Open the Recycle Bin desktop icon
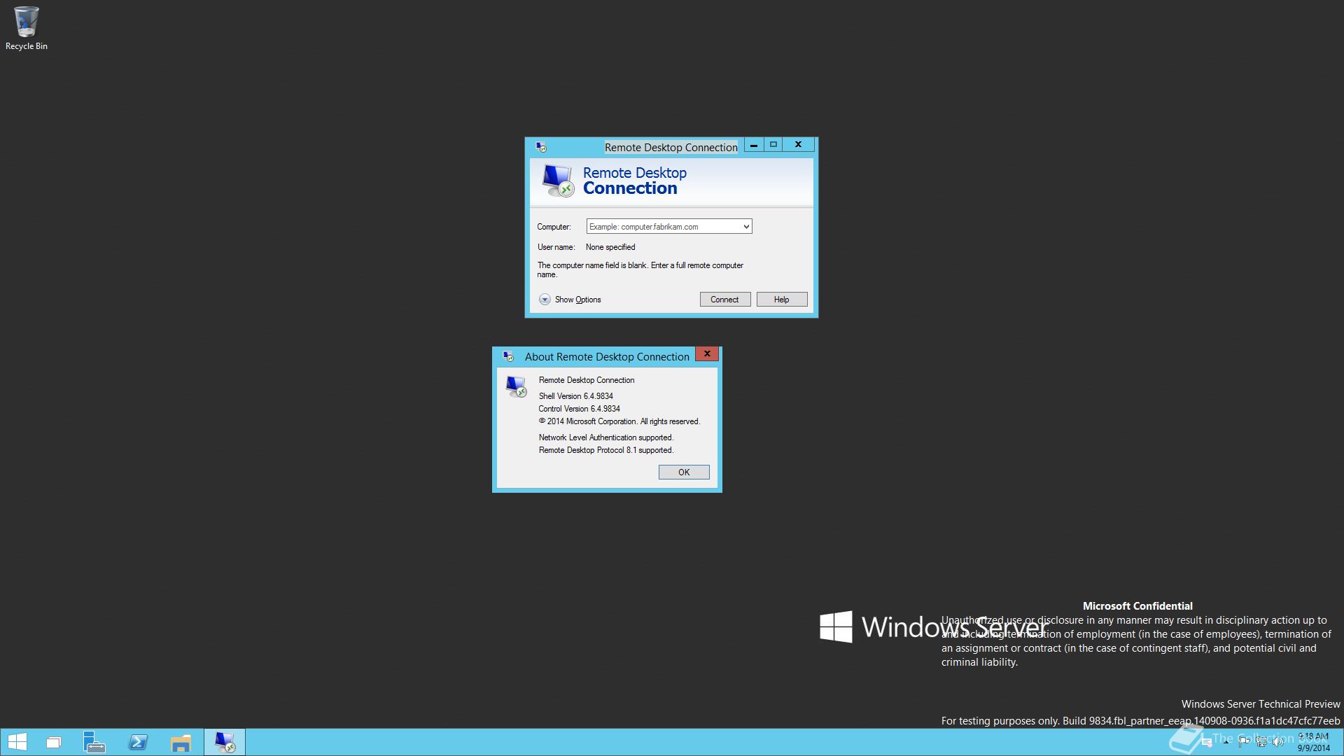Screen dimensions: 1344x756 pyautogui.click(x=26, y=28)
